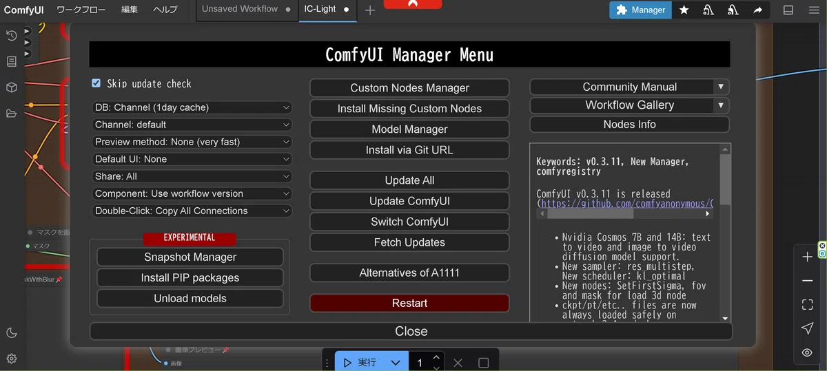This screenshot has height=371, width=827.
Task: Open the Double-Click: Copy All Connections dropdown
Action: (x=192, y=211)
